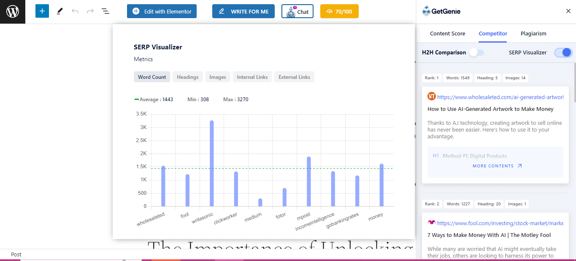Click the WRITE FOR ME button

pos(243,11)
